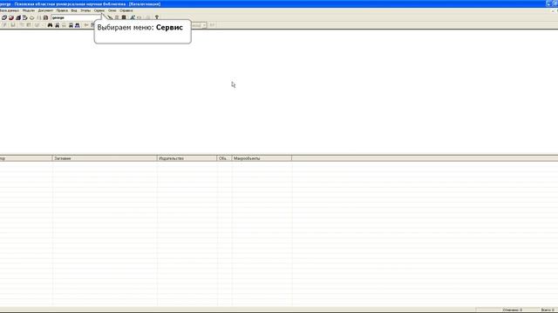Open the Модули menu

(29, 10)
